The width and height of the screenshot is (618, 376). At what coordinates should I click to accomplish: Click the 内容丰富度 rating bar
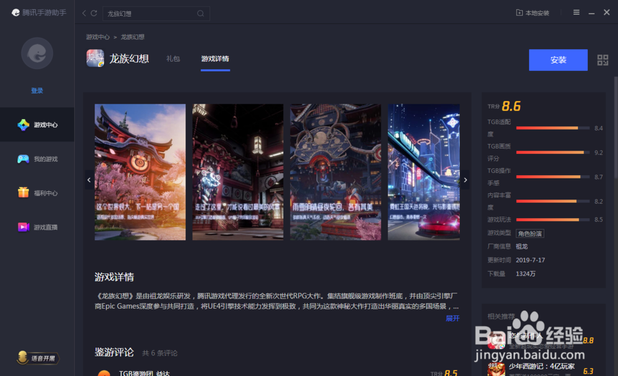[x=553, y=201]
